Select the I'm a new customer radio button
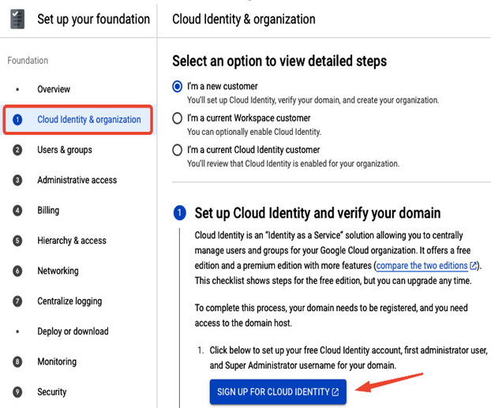The width and height of the screenshot is (491, 408). click(x=178, y=86)
